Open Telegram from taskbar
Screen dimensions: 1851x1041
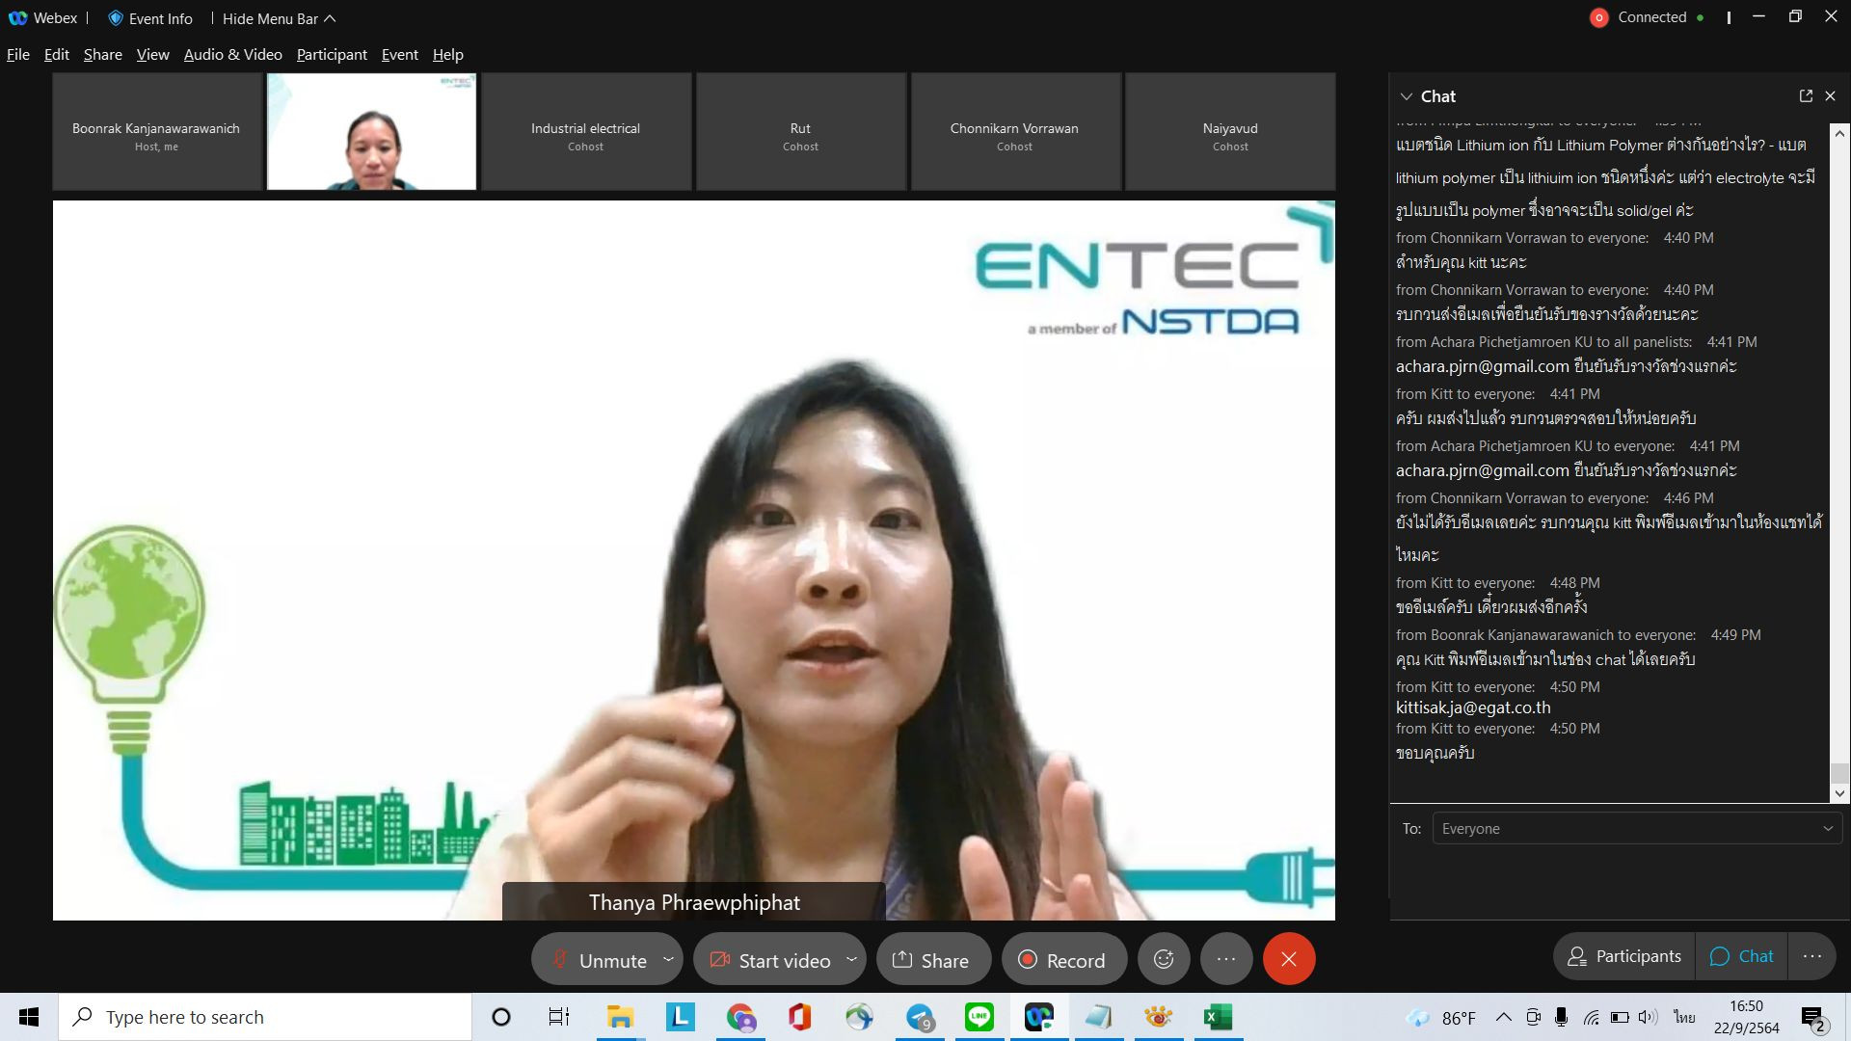click(920, 1017)
